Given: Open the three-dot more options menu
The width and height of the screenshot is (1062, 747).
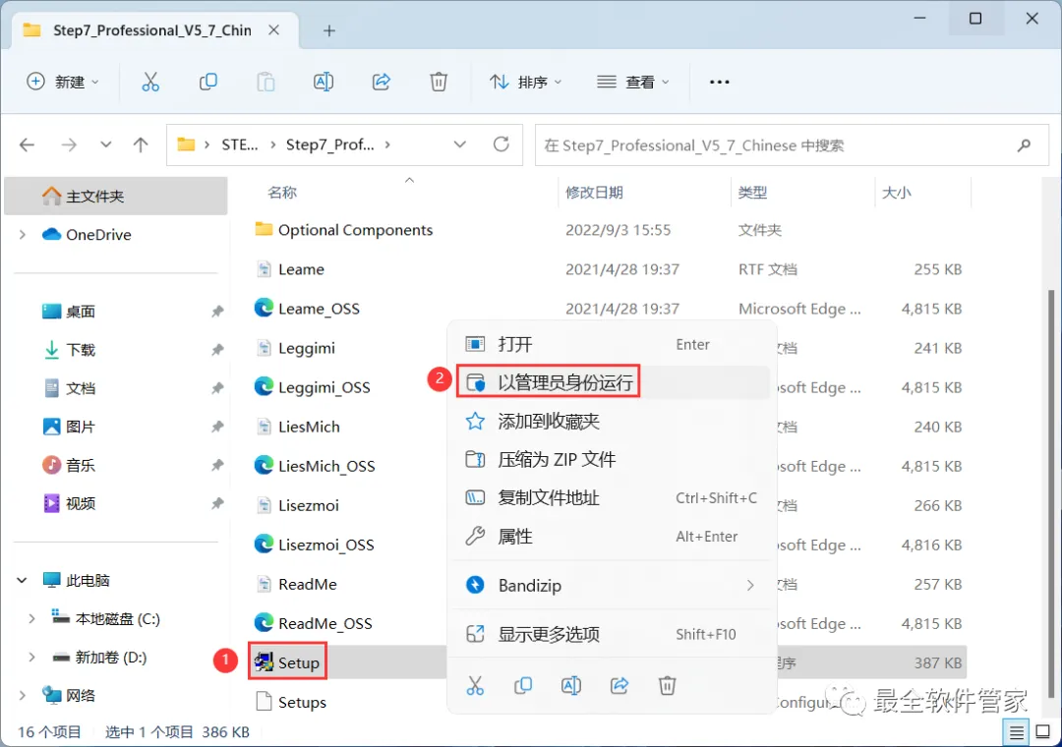Looking at the screenshot, I should pos(719,82).
